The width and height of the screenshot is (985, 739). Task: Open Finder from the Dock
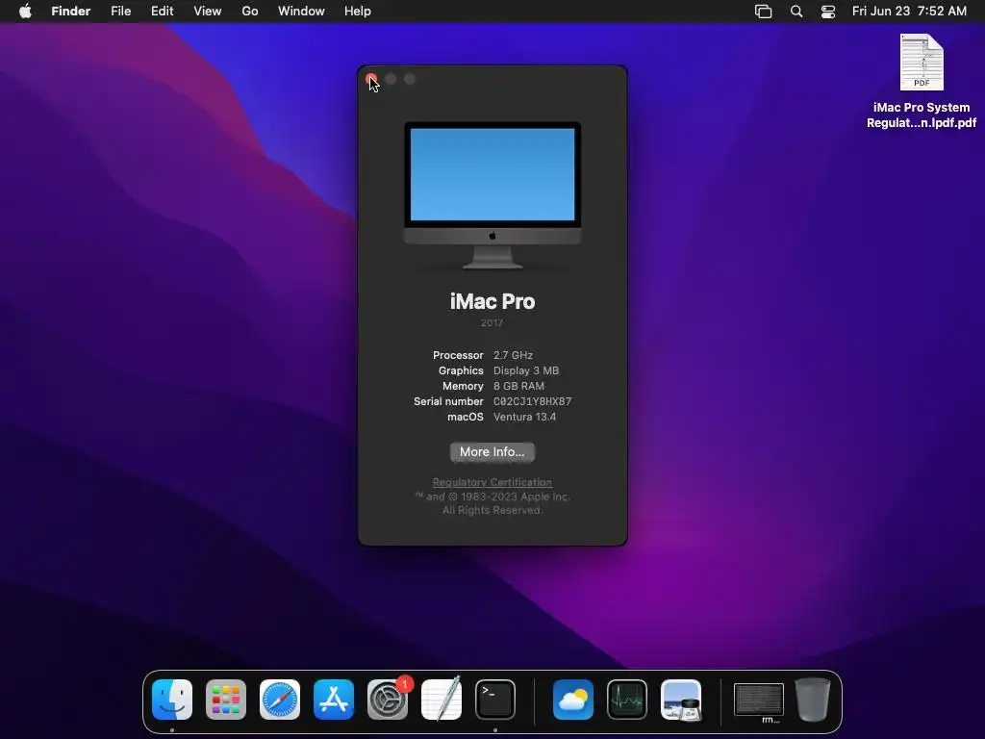click(172, 700)
